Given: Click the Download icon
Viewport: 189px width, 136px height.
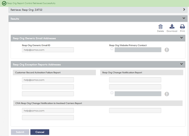Looking at the screenshot, I should click(x=172, y=26).
